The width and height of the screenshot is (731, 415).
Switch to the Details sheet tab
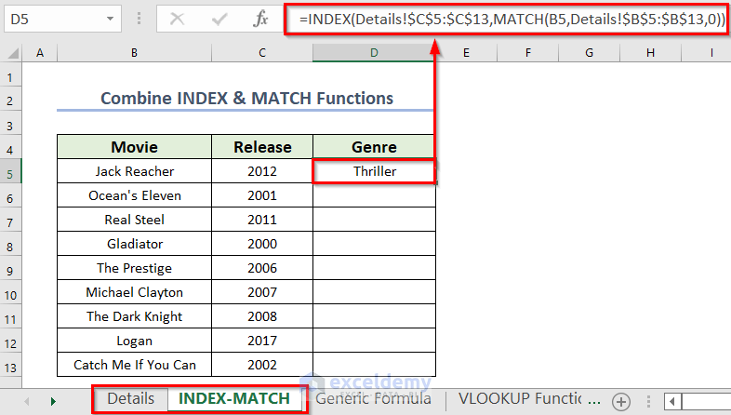pos(130,399)
